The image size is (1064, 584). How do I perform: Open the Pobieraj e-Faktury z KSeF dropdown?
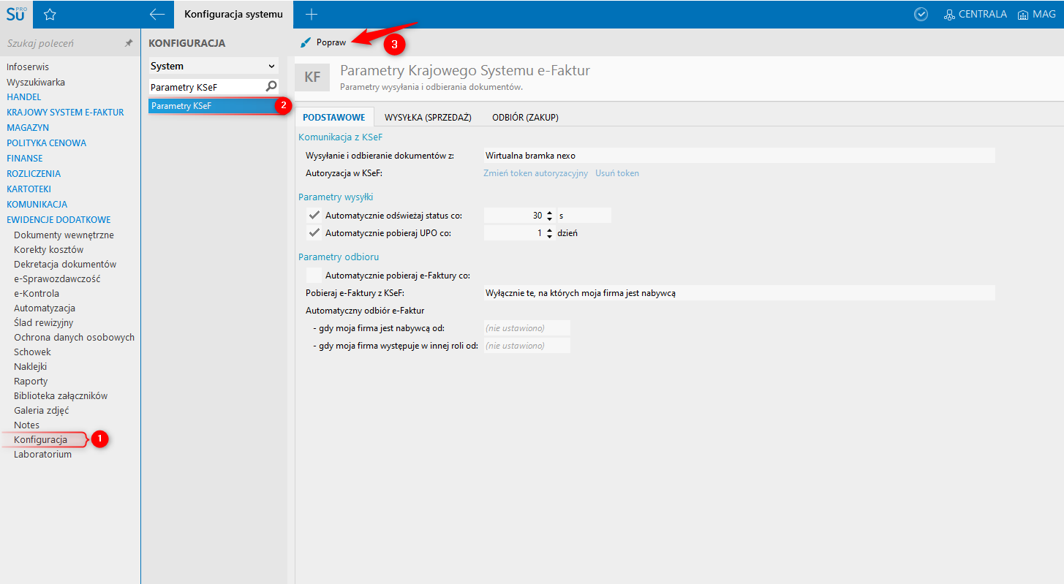pos(739,292)
